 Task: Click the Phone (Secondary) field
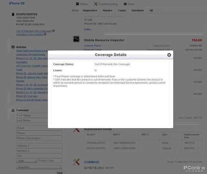(39, 138)
